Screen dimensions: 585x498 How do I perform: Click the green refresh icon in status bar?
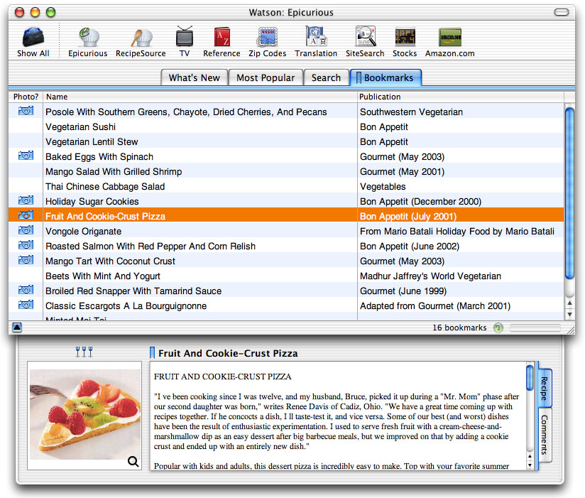[498, 328]
